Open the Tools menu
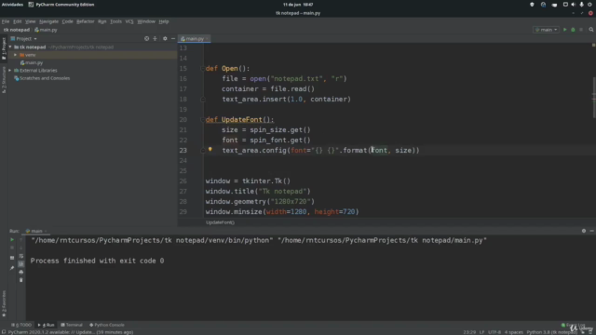596x335 pixels. (115, 21)
